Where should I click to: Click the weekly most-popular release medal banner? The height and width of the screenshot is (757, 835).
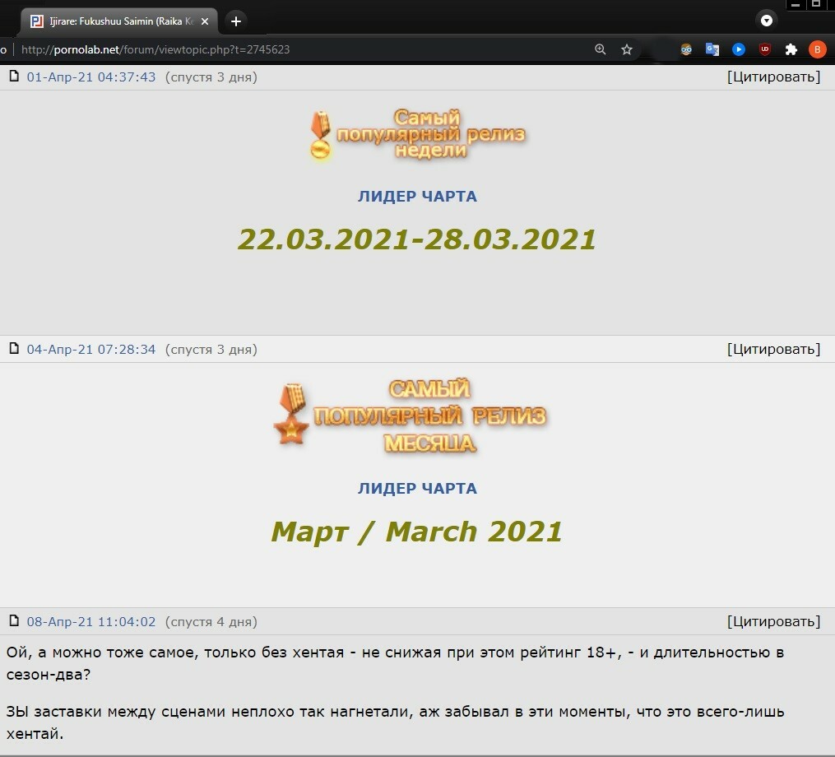click(x=417, y=134)
